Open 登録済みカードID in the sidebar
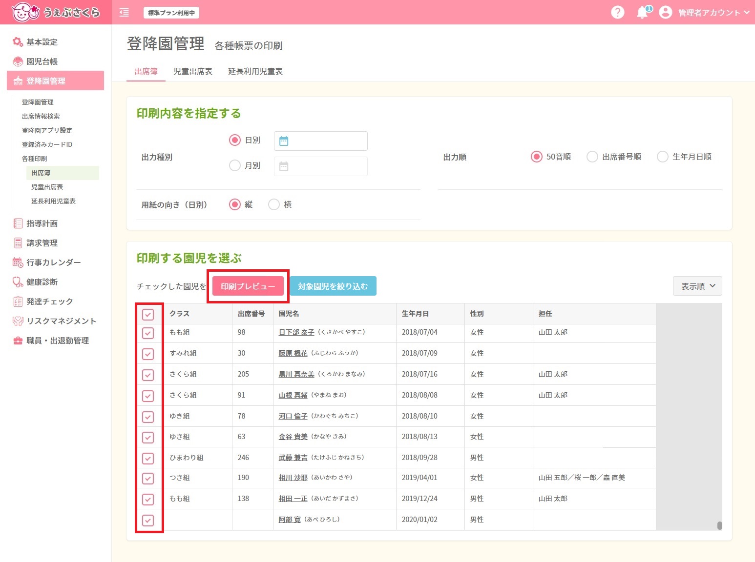The width and height of the screenshot is (755, 562). tap(47, 144)
